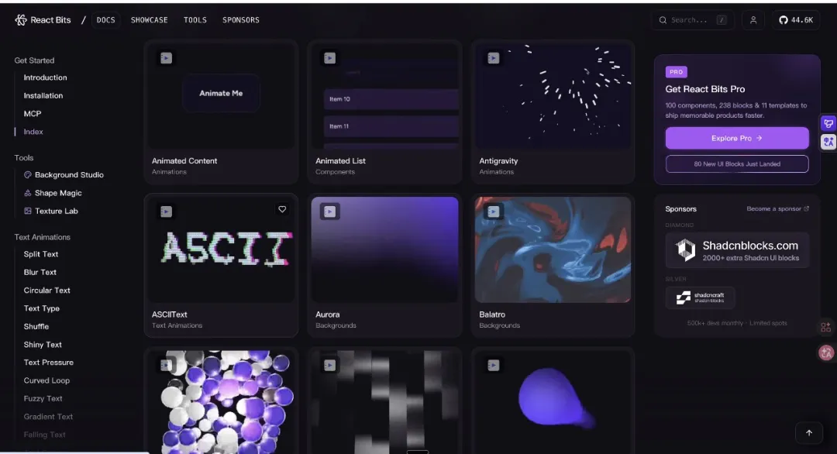837x454 pixels.
Task: Open Shiny Text in sidebar
Action: (x=43, y=345)
